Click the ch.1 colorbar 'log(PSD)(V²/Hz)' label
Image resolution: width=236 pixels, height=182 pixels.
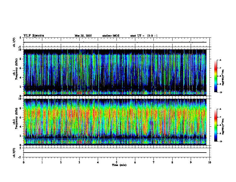[x=223, y=77]
